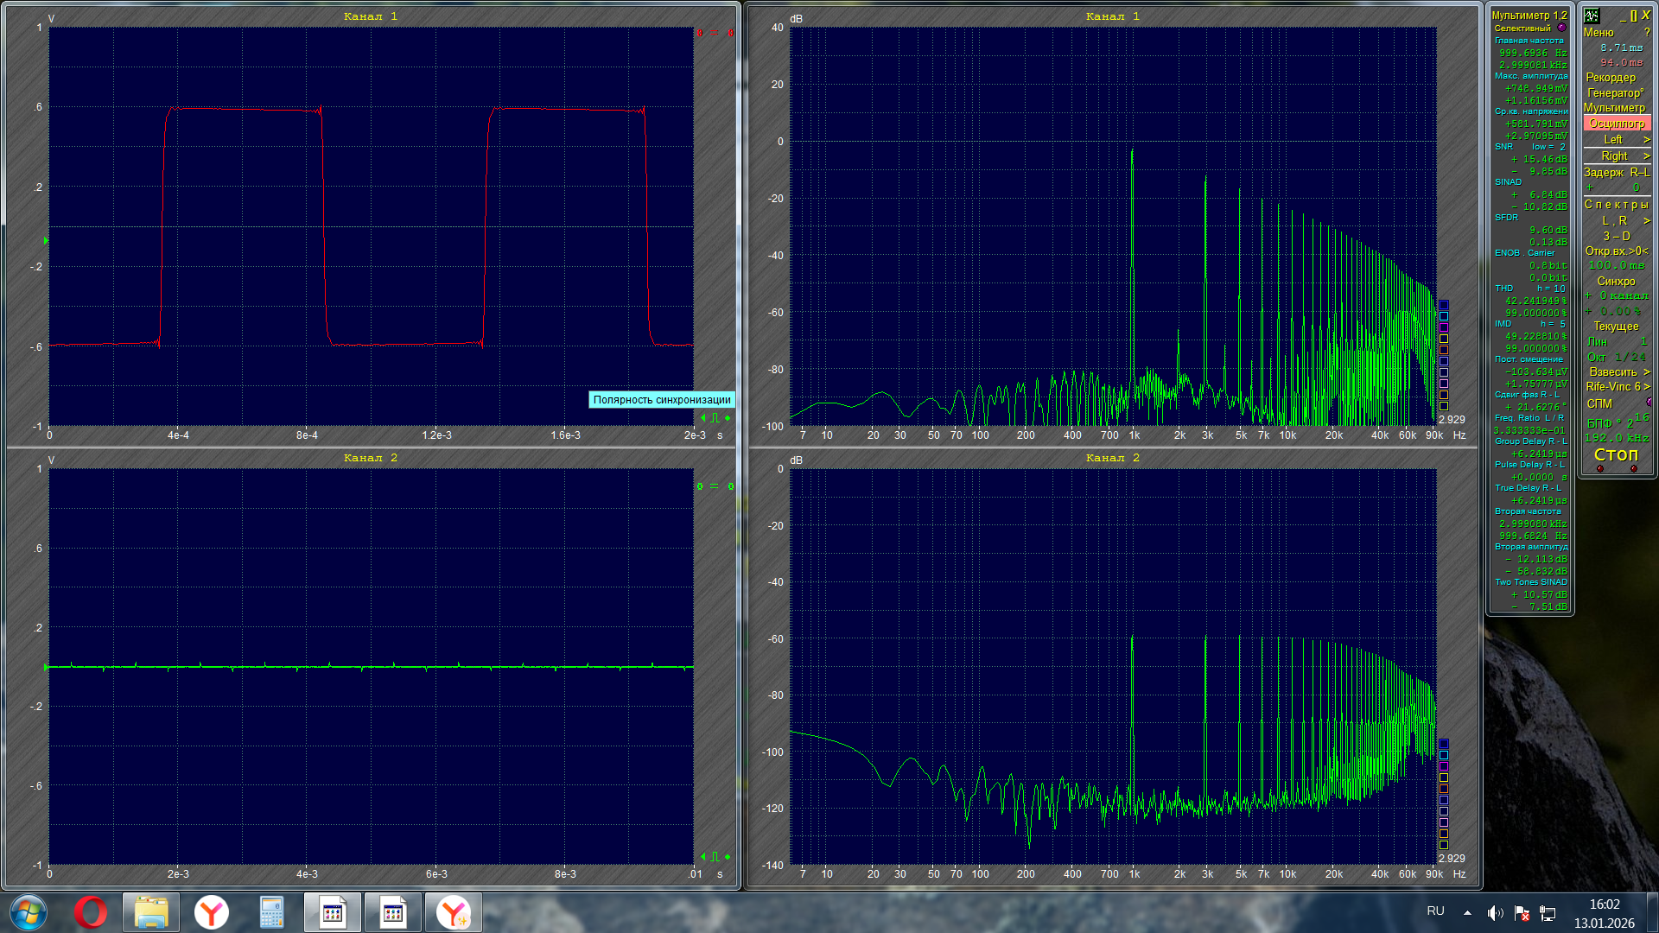The image size is (1659, 933).
Task: Open Opera browser from taskbar
Action: pyautogui.click(x=90, y=912)
